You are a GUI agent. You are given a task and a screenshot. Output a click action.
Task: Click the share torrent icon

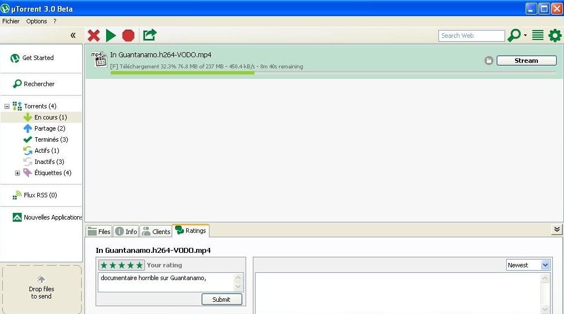pos(149,35)
